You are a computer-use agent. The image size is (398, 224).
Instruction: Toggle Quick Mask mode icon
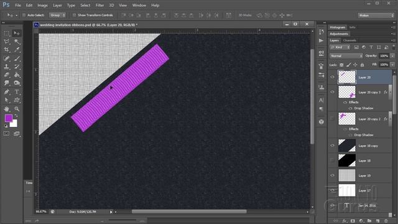tap(6, 134)
